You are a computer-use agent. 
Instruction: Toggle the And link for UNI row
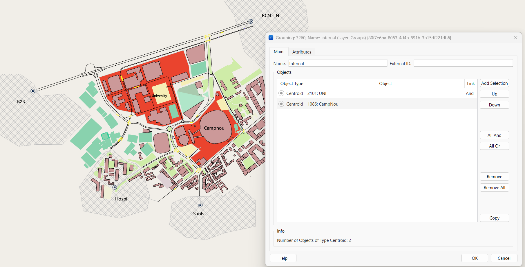pyautogui.click(x=470, y=93)
